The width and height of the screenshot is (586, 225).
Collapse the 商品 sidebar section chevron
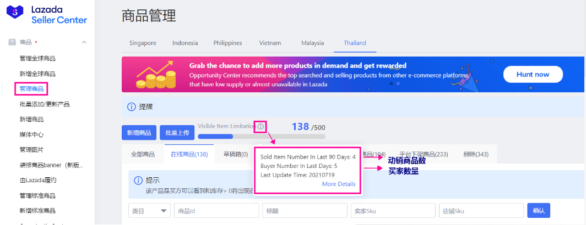[x=84, y=42]
